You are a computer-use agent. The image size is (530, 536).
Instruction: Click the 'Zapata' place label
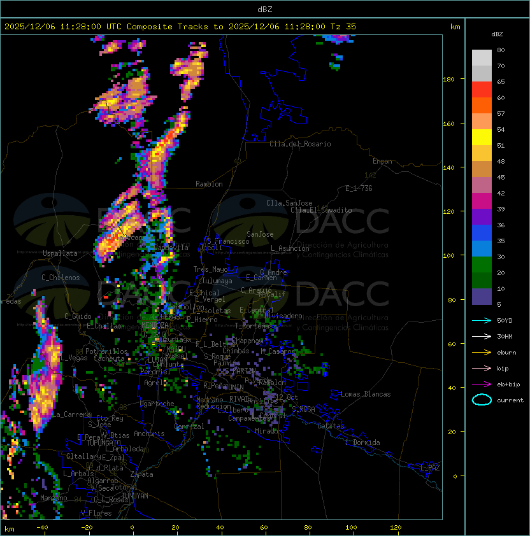(141, 474)
